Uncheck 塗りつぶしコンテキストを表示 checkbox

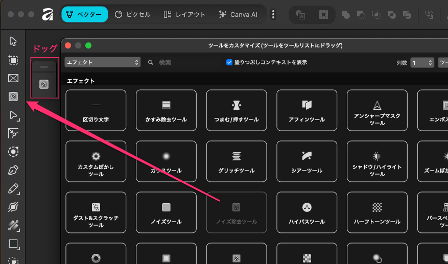(x=229, y=62)
